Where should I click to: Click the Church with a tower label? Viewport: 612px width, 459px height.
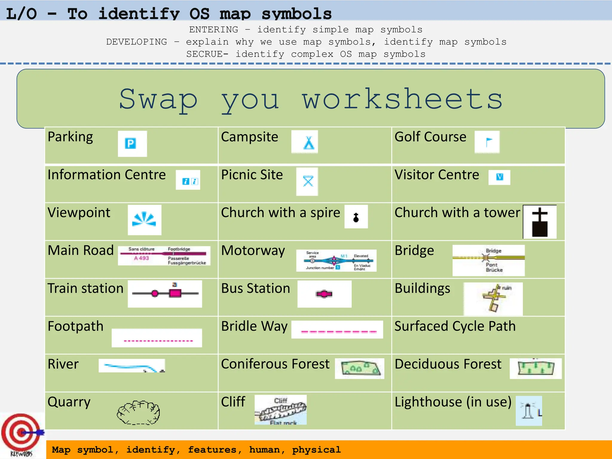(458, 213)
